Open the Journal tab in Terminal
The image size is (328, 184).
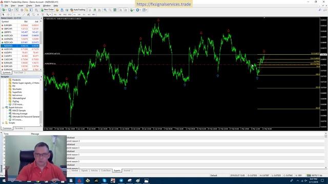127,170
